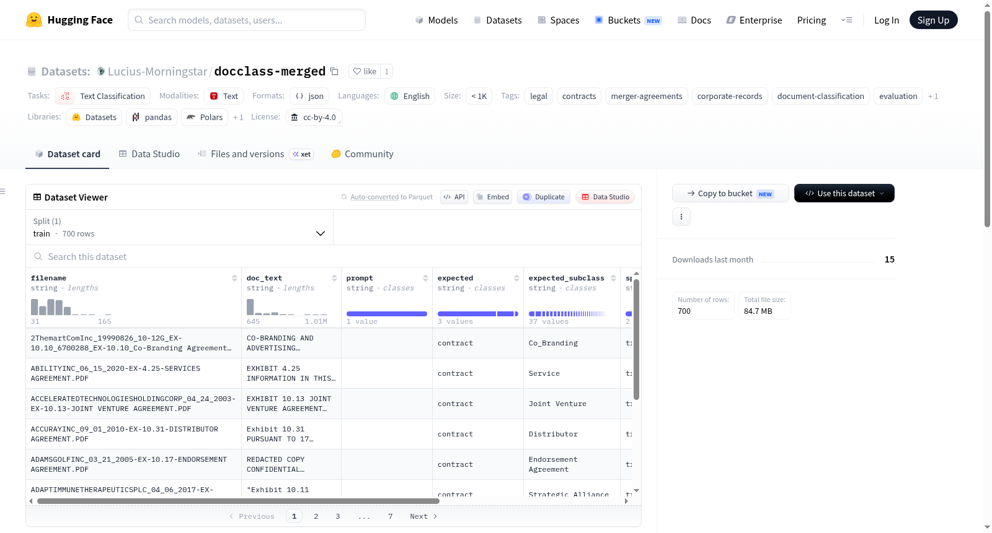Expand the train split dropdown
The width and height of the screenshot is (992, 533).
tap(180, 227)
